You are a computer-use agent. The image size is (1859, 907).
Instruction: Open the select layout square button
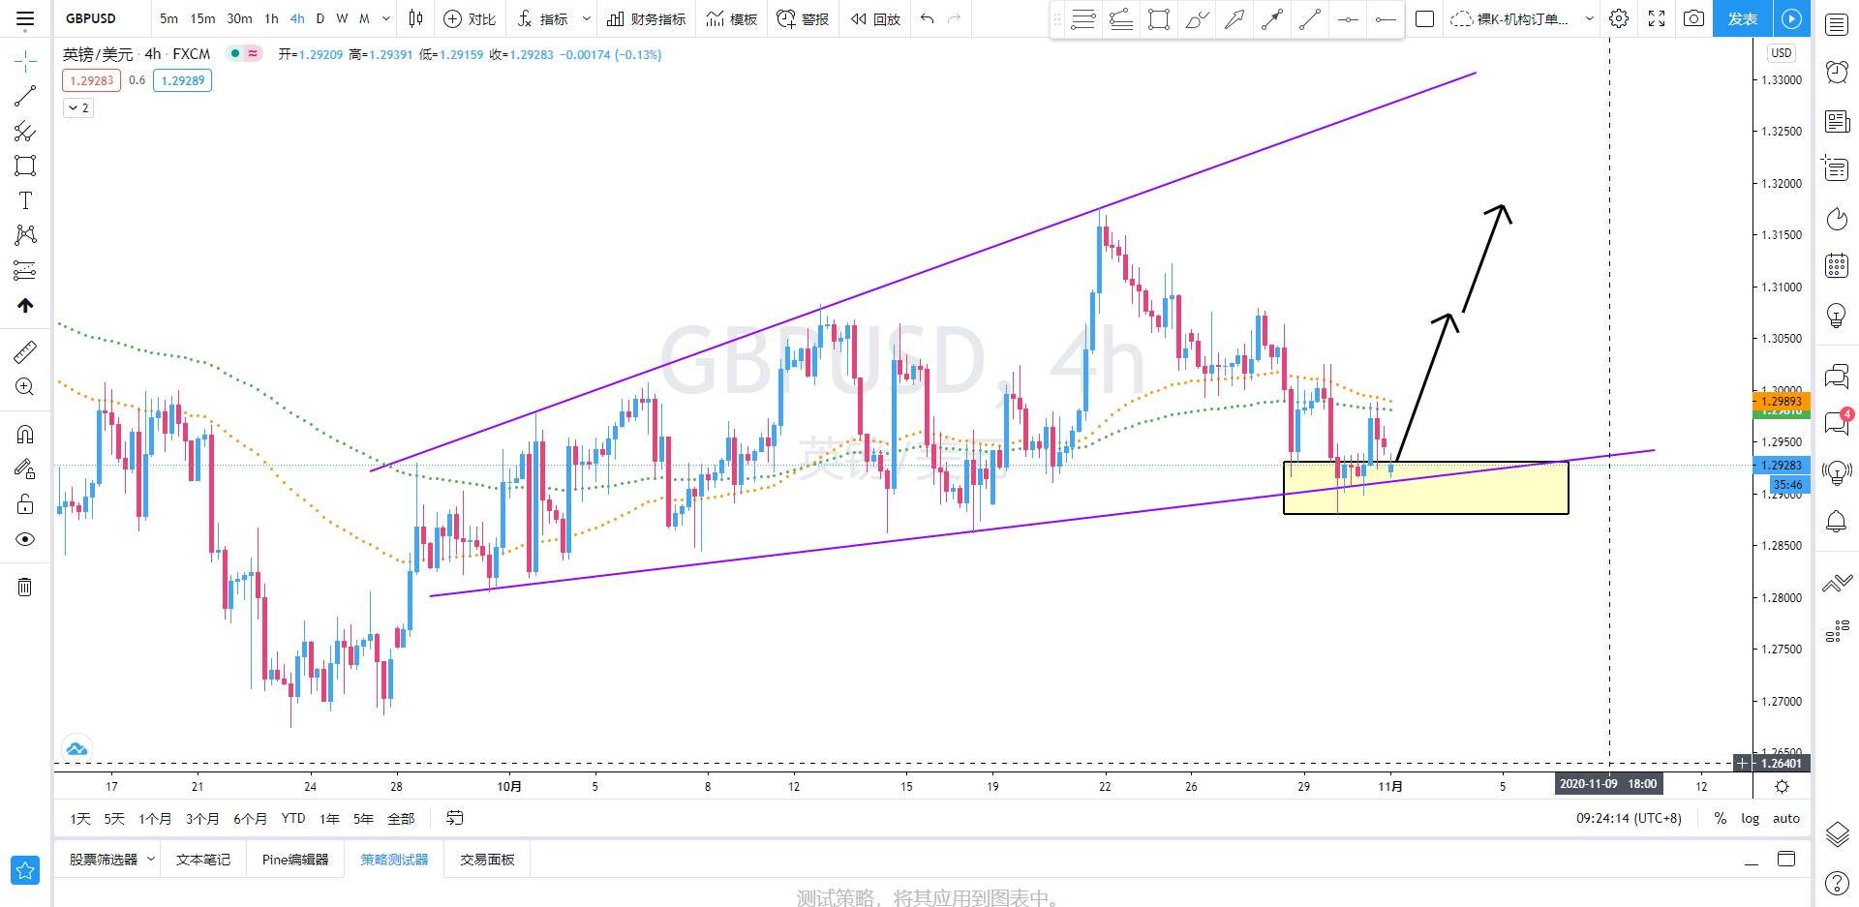(x=1424, y=18)
